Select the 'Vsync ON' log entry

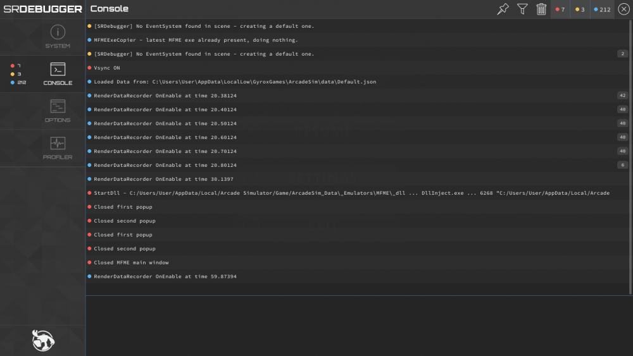click(x=356, y=68)
